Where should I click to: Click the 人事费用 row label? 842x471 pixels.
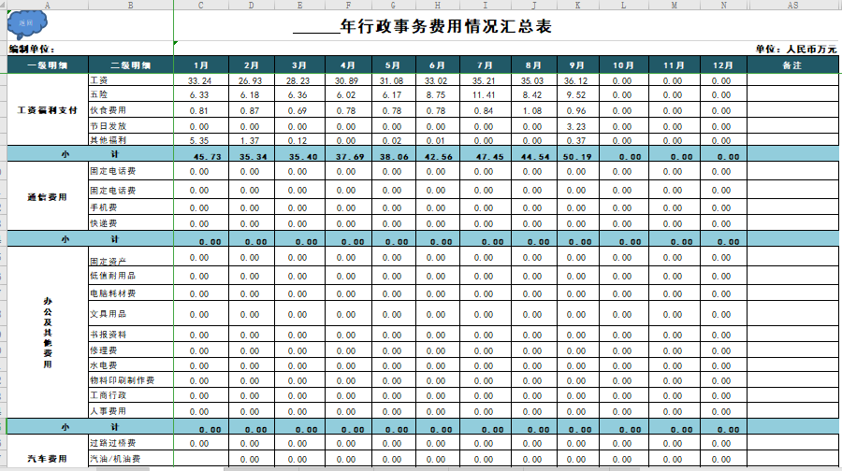(130, 411)
